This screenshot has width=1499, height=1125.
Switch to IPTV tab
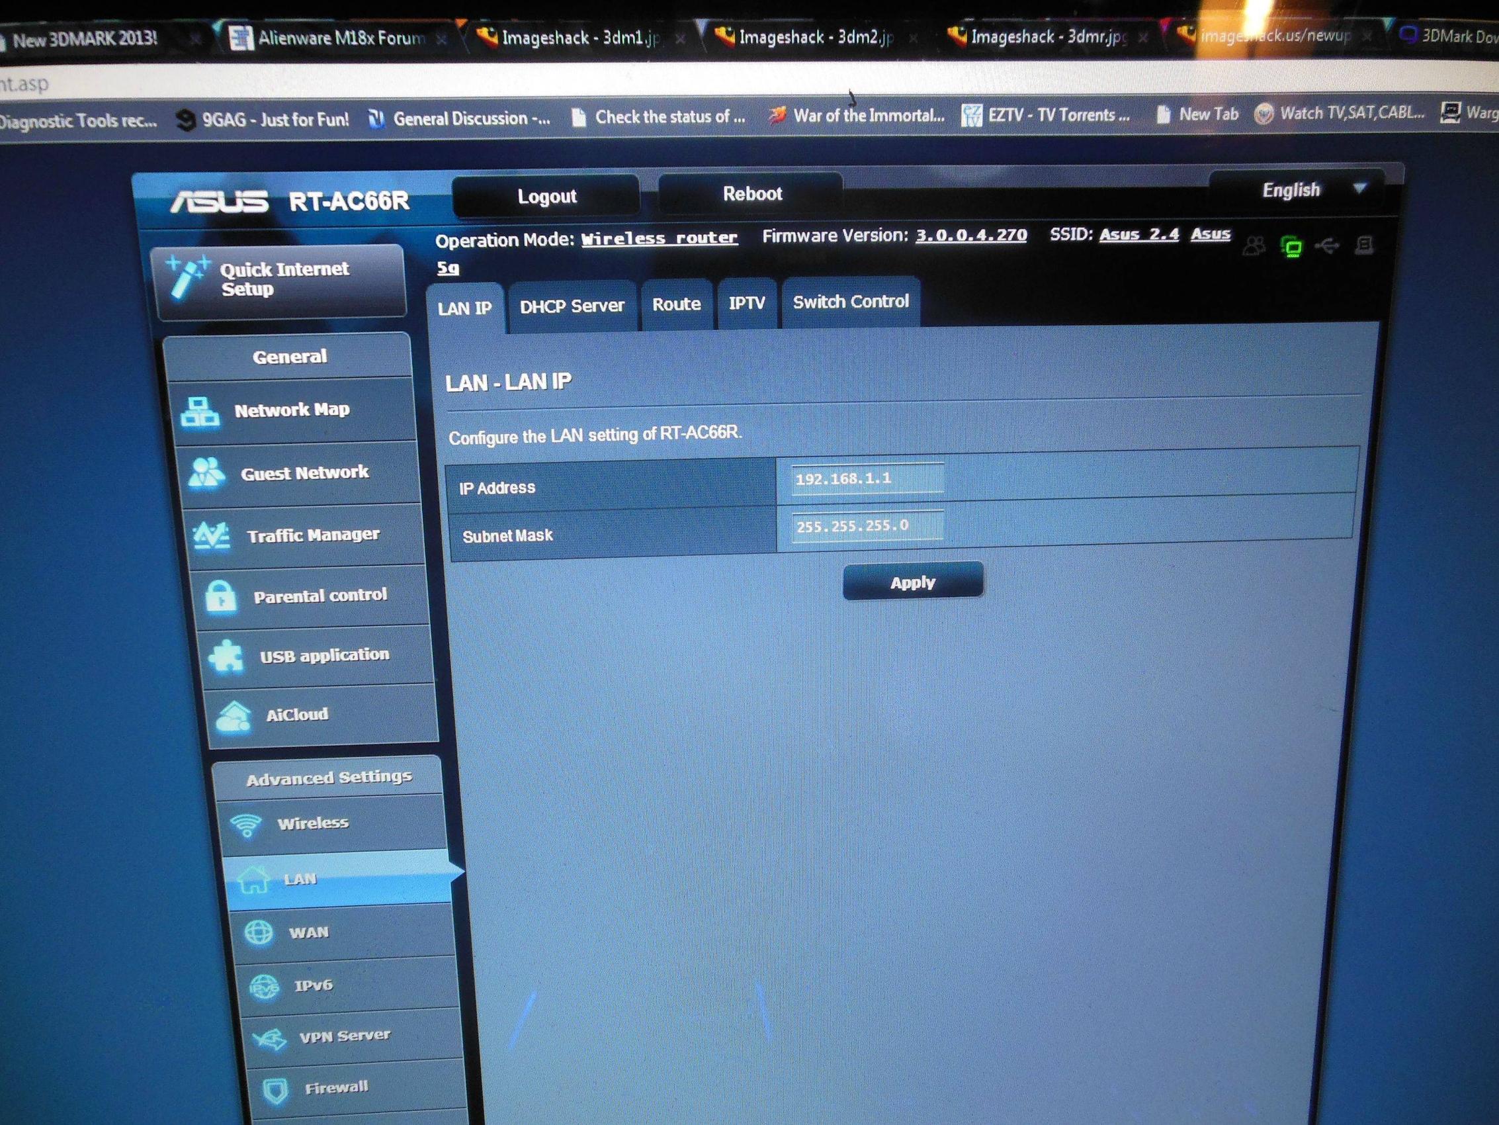tap(747, 302)
